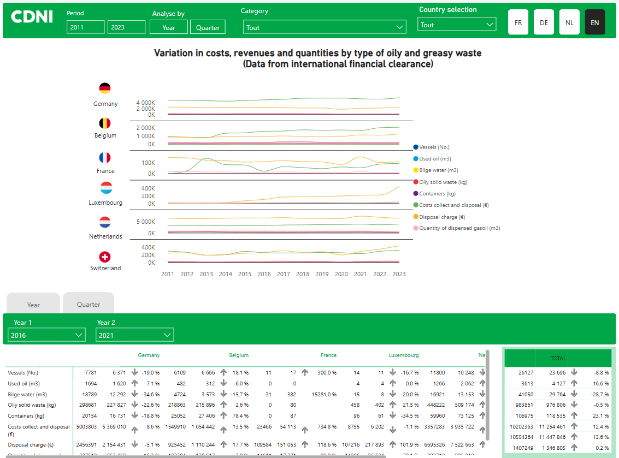Click down arrow in TOTAL -28,7 % row
This screenshot has height=458, width=619.
574,394
